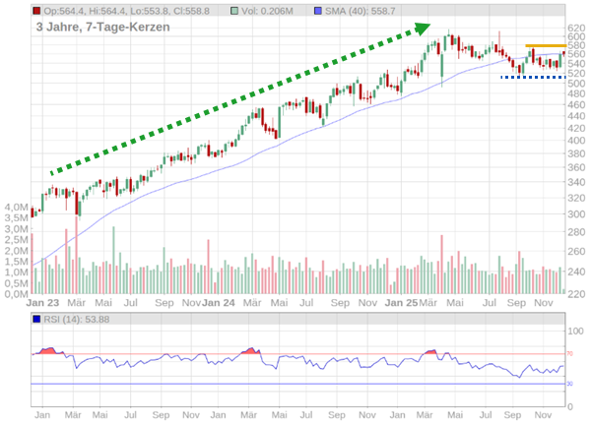
Task: Click the red OHLC legend square
Action: [36, 11]
